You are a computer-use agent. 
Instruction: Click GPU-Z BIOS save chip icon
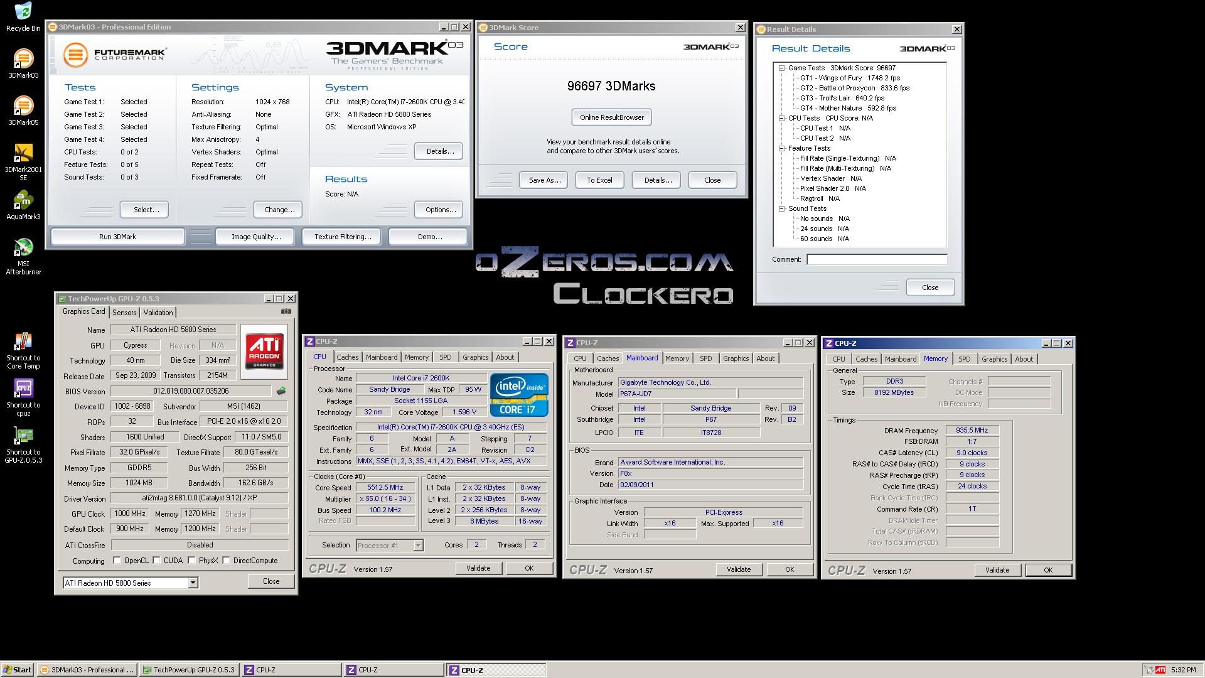[x=281, y=390]
